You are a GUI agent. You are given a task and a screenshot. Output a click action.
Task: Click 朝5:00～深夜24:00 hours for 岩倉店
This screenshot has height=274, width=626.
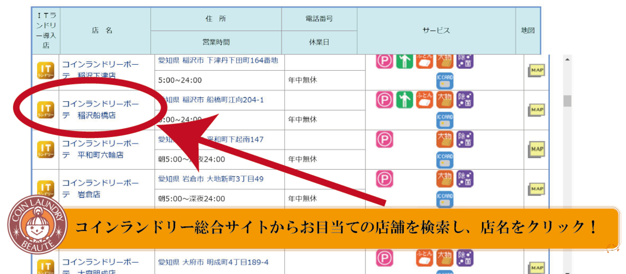191,199
